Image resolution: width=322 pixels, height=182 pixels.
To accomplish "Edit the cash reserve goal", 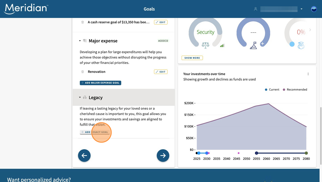I will pyautogui.click(x=161, y=22).
